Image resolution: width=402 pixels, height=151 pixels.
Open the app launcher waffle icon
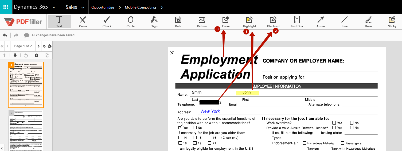click(x=6, y=7)
